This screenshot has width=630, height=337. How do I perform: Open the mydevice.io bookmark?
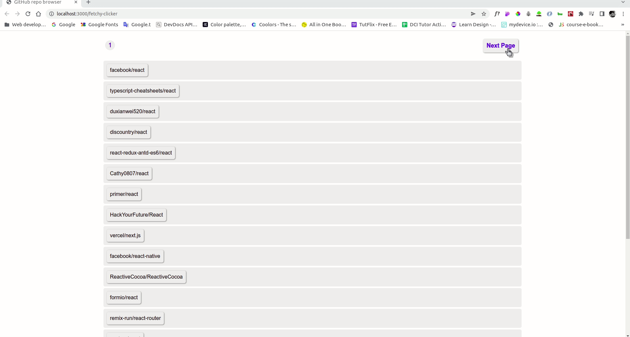[x=522, y=25]
